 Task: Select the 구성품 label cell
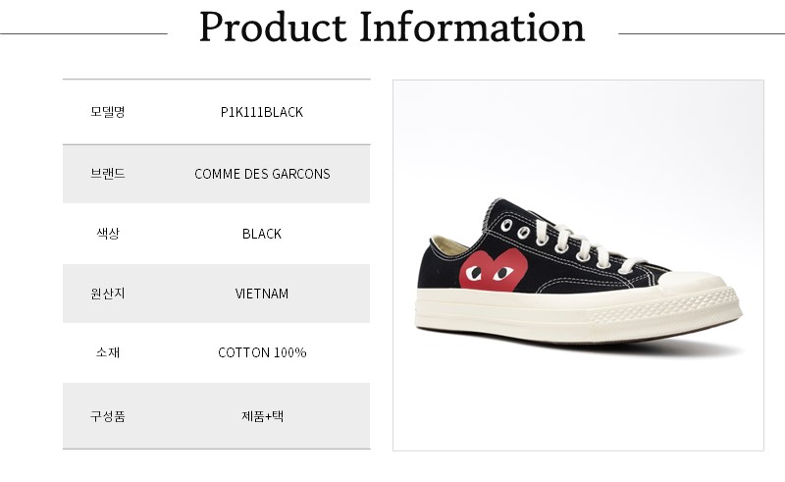point(108,415)
